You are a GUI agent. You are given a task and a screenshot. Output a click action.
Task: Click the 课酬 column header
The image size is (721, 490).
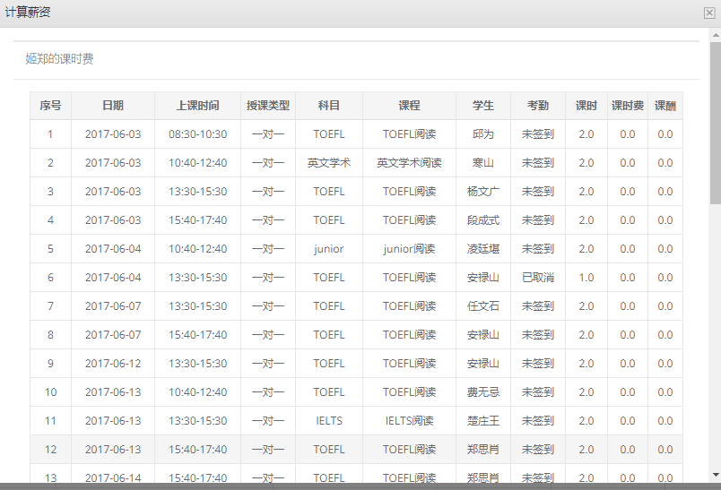(665, 106)
